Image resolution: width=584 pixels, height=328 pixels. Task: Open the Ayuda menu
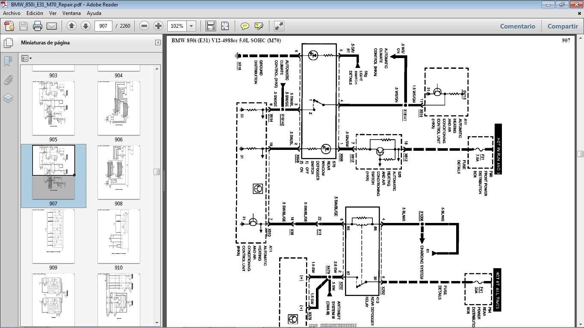click(x=94, y=13)
